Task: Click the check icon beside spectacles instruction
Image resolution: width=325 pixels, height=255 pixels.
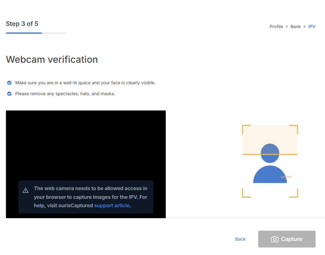Action: 10,94
